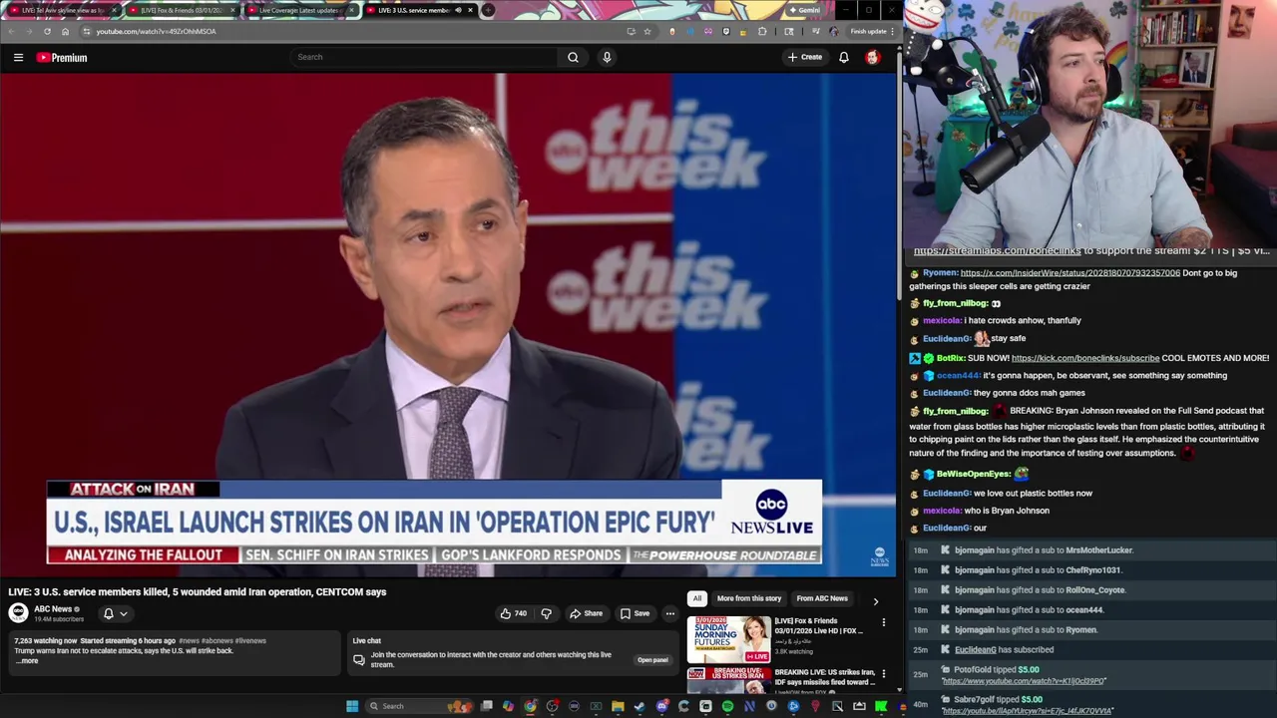Screen dimensions: 1277x718
Task: Open Spotify from the taskbar
Action: click(x=727, y=706)
